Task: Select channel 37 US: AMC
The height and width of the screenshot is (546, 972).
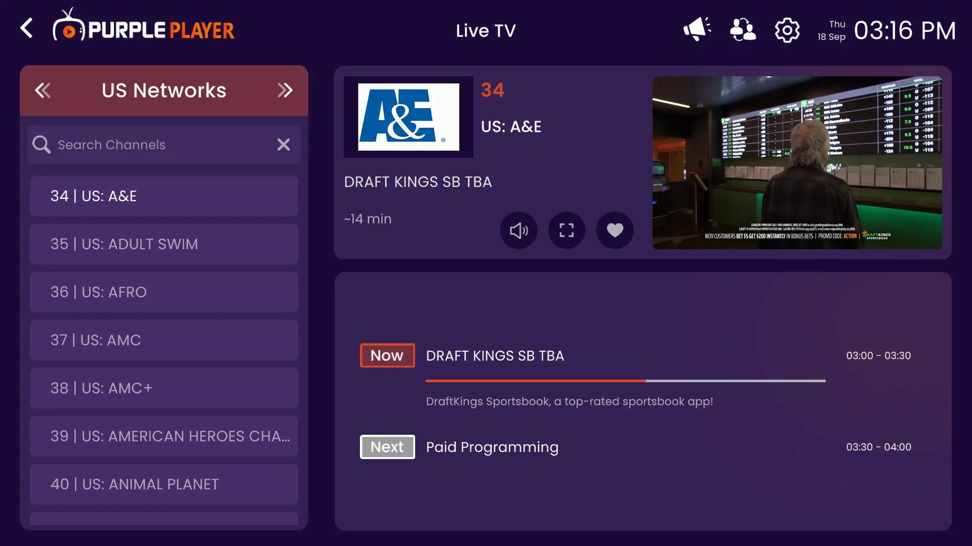Action: coord(164,340)
